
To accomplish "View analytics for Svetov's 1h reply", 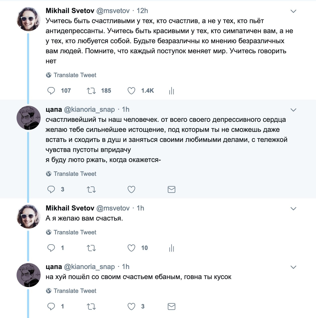I will (x=172, y=248).
